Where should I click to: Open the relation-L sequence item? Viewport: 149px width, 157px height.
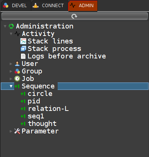pos(48,109)
